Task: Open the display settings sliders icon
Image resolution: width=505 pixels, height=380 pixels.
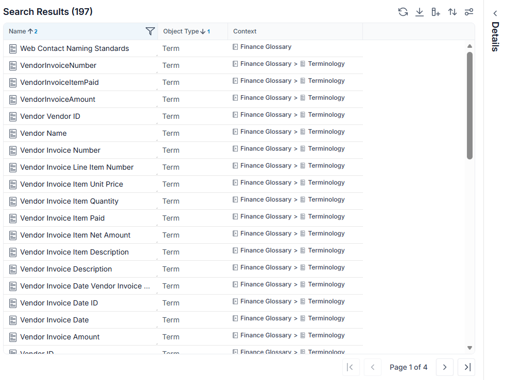Action: coord(469,12)
